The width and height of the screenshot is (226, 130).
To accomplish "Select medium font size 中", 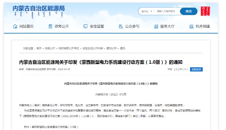I will coord(181,69).
